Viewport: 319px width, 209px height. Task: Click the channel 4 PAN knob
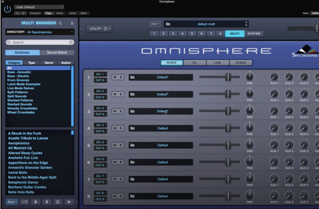tap(249, 128)
